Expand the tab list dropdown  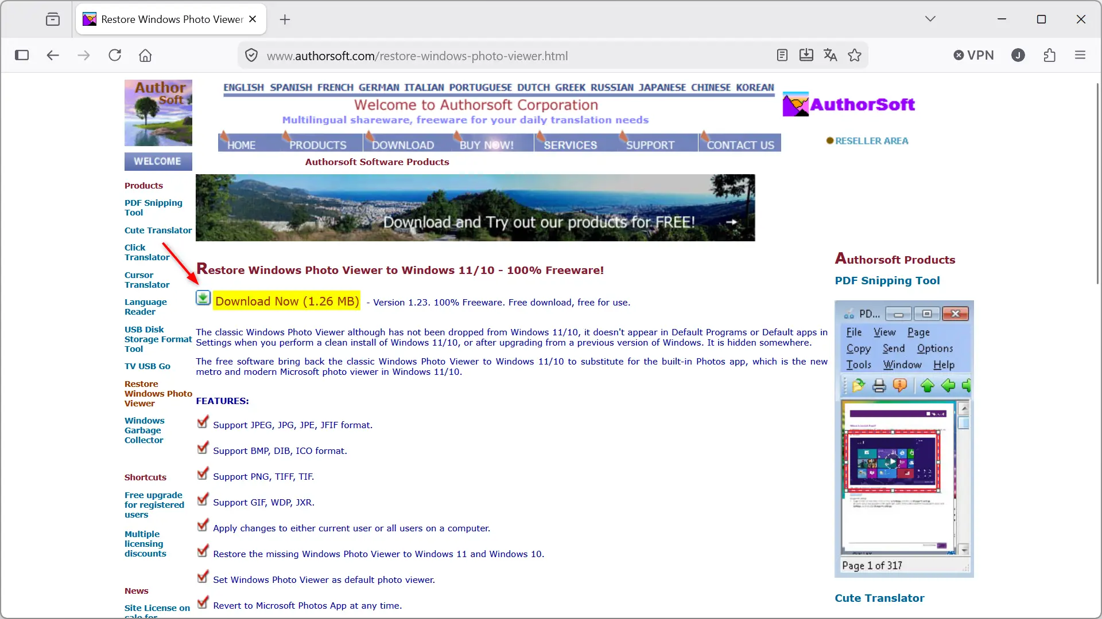(x=930, y=19)
